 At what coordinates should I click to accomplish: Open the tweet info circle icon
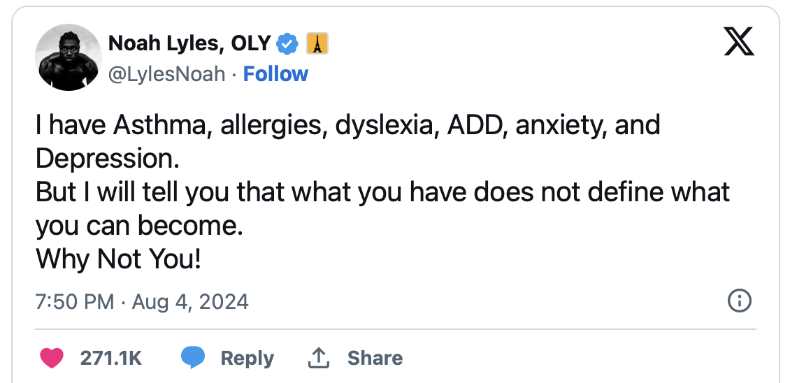739,301
